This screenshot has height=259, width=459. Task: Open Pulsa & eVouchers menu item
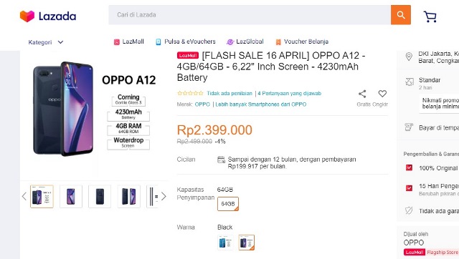[186, 41]
